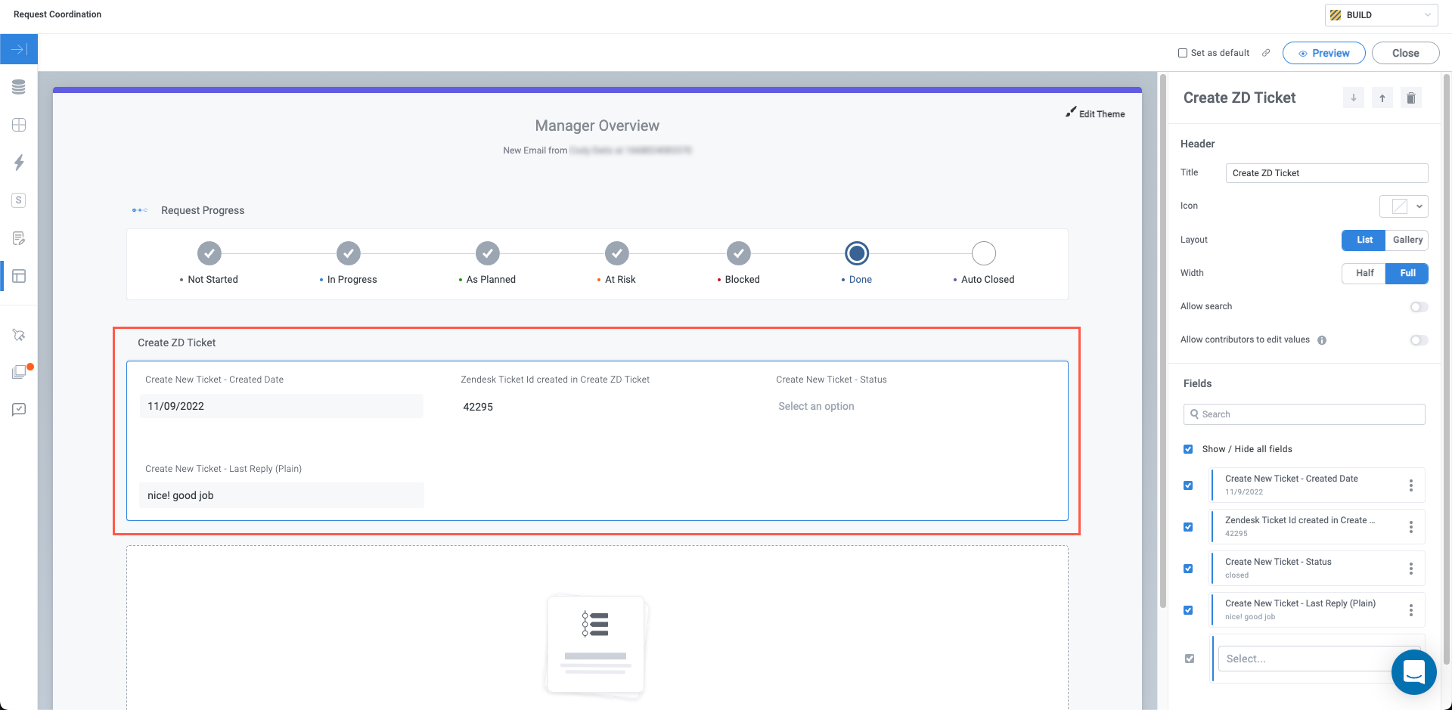Screen dimensions: 1452x710
Task: Click the trash icon to delete widget
Action: pyautogui.click(x=1410, y=98)
